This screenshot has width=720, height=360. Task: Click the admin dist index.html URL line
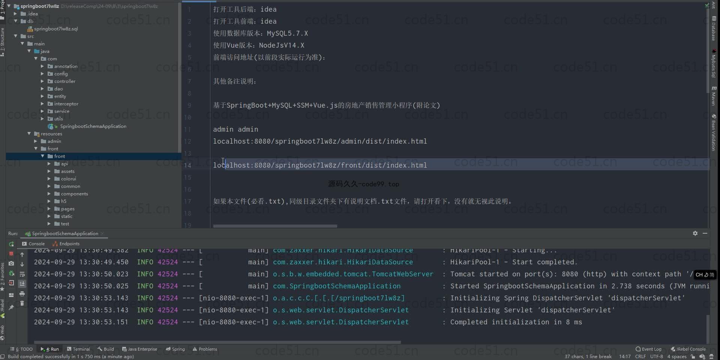tap(320, 141)
